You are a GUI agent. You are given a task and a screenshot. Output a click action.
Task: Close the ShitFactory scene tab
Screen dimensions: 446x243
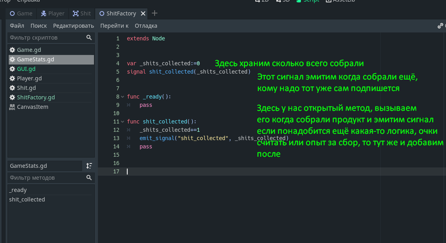point(143,13)
